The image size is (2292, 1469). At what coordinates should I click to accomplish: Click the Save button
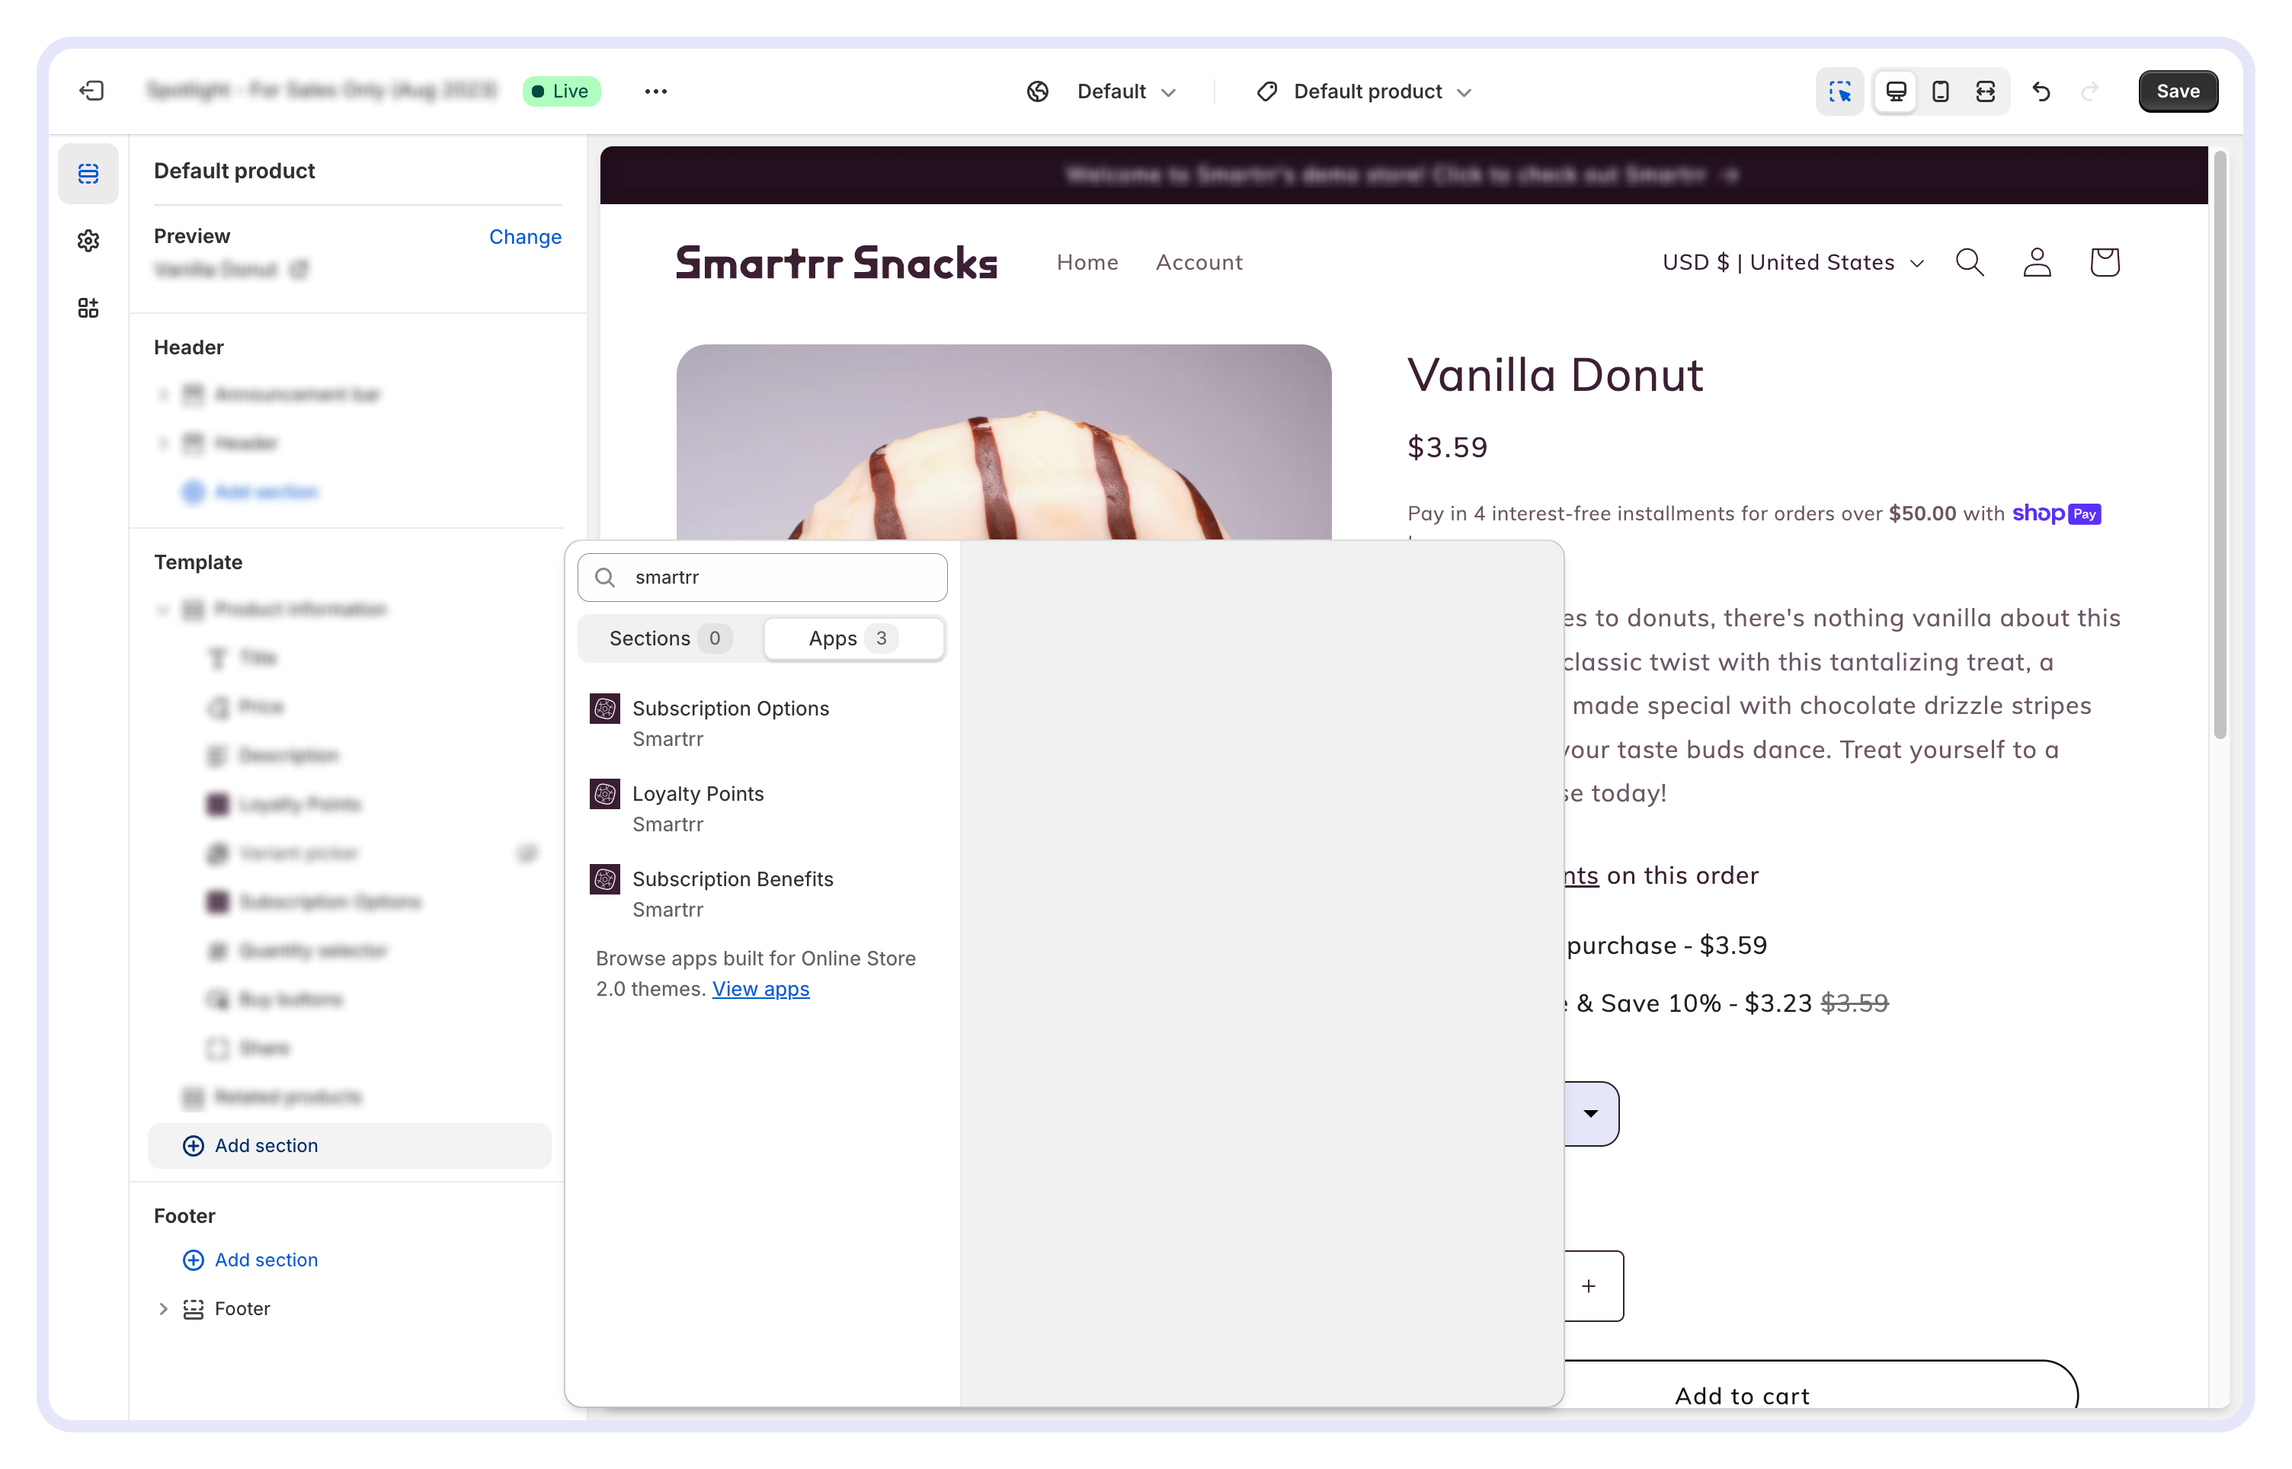pyautogui.click(x=2178, y=91)
